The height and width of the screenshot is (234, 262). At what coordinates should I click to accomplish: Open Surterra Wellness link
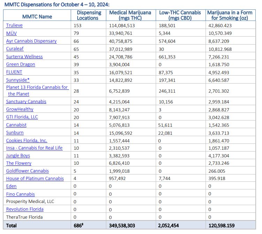24,56
